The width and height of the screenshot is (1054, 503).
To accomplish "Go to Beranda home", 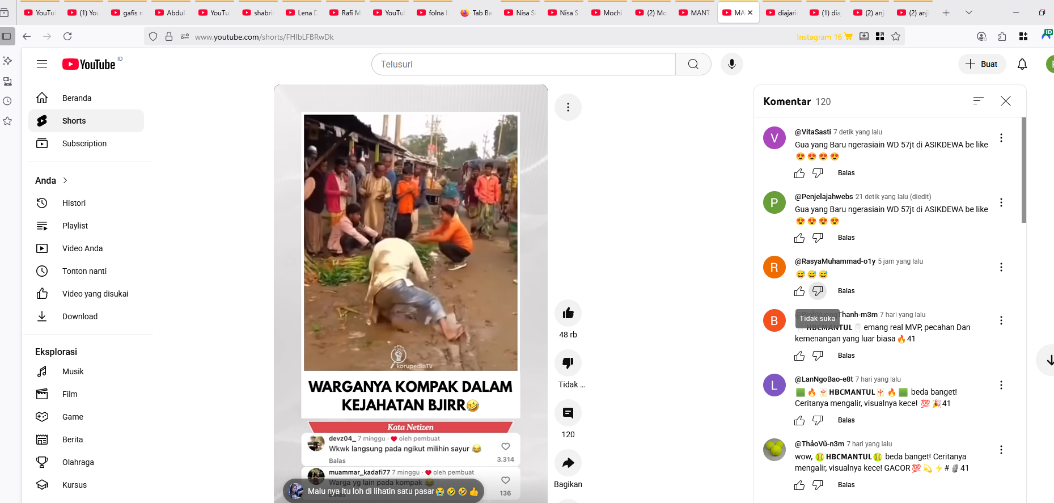I will [x=86, y=98].
